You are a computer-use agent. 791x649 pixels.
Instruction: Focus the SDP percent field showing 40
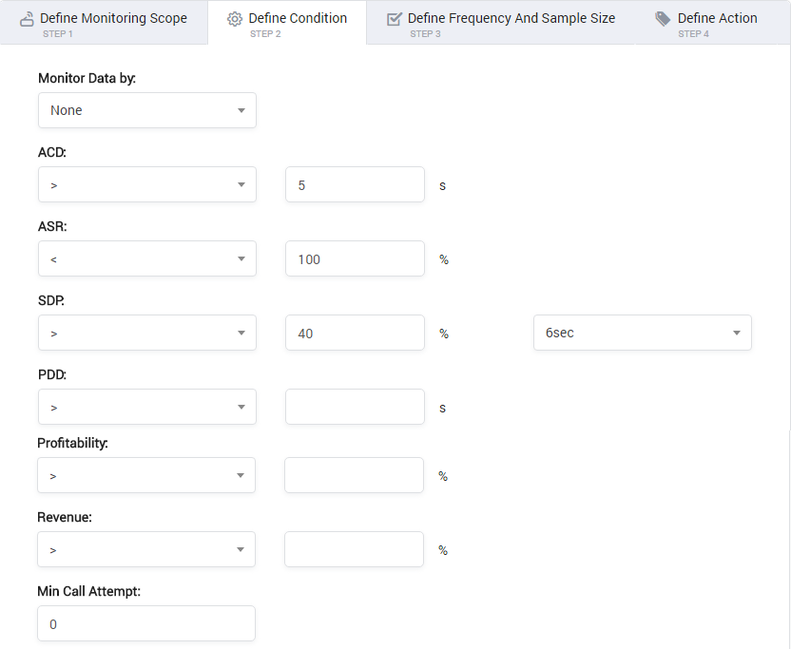355,333
